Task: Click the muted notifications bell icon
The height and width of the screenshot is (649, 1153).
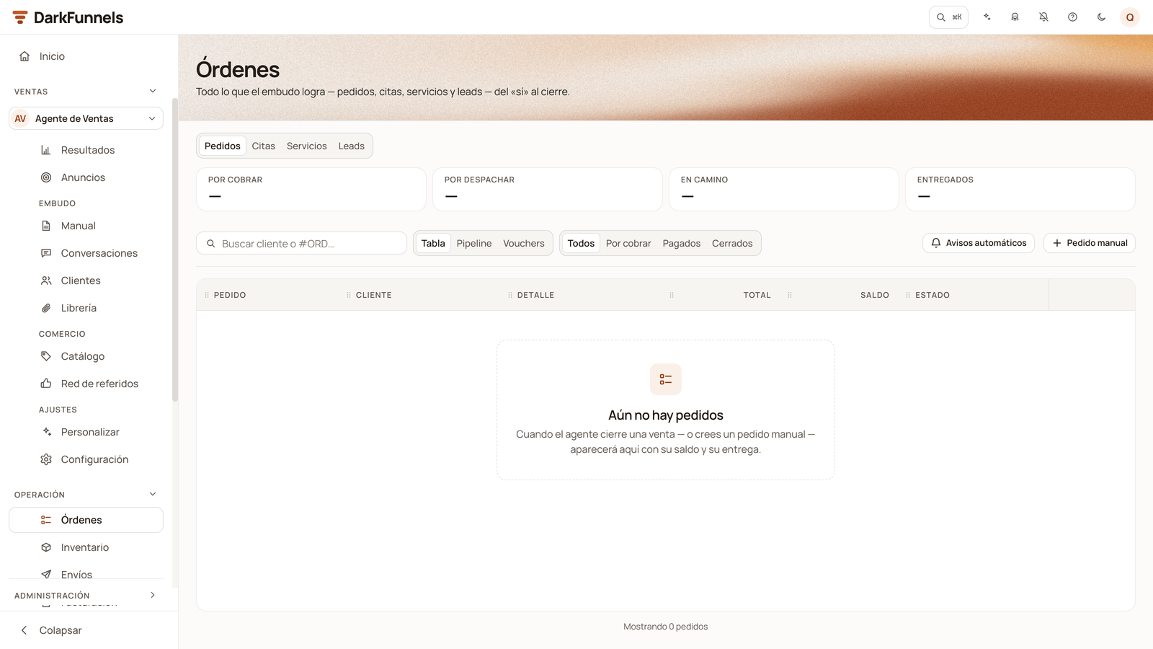Action: 1043,17
